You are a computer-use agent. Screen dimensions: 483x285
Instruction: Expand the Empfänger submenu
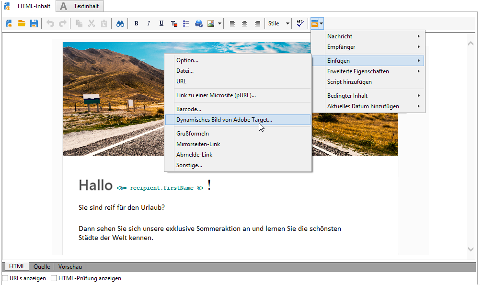[x=369, y=47]
